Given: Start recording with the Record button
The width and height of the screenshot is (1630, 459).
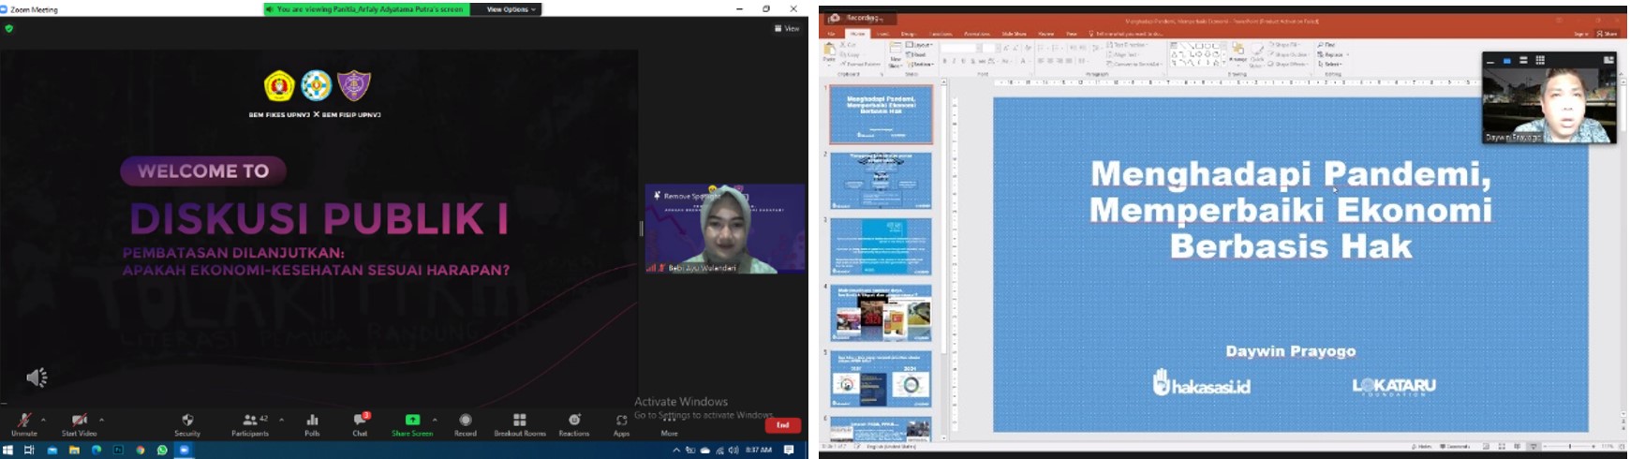Looking at the screenshot, I should [466, 422].
